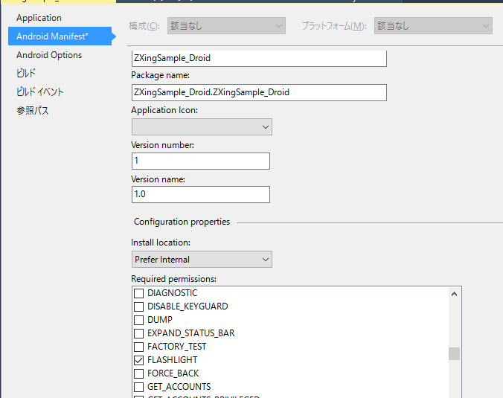
Task: Open the Application settings tab
Action: tap(39, 18)
